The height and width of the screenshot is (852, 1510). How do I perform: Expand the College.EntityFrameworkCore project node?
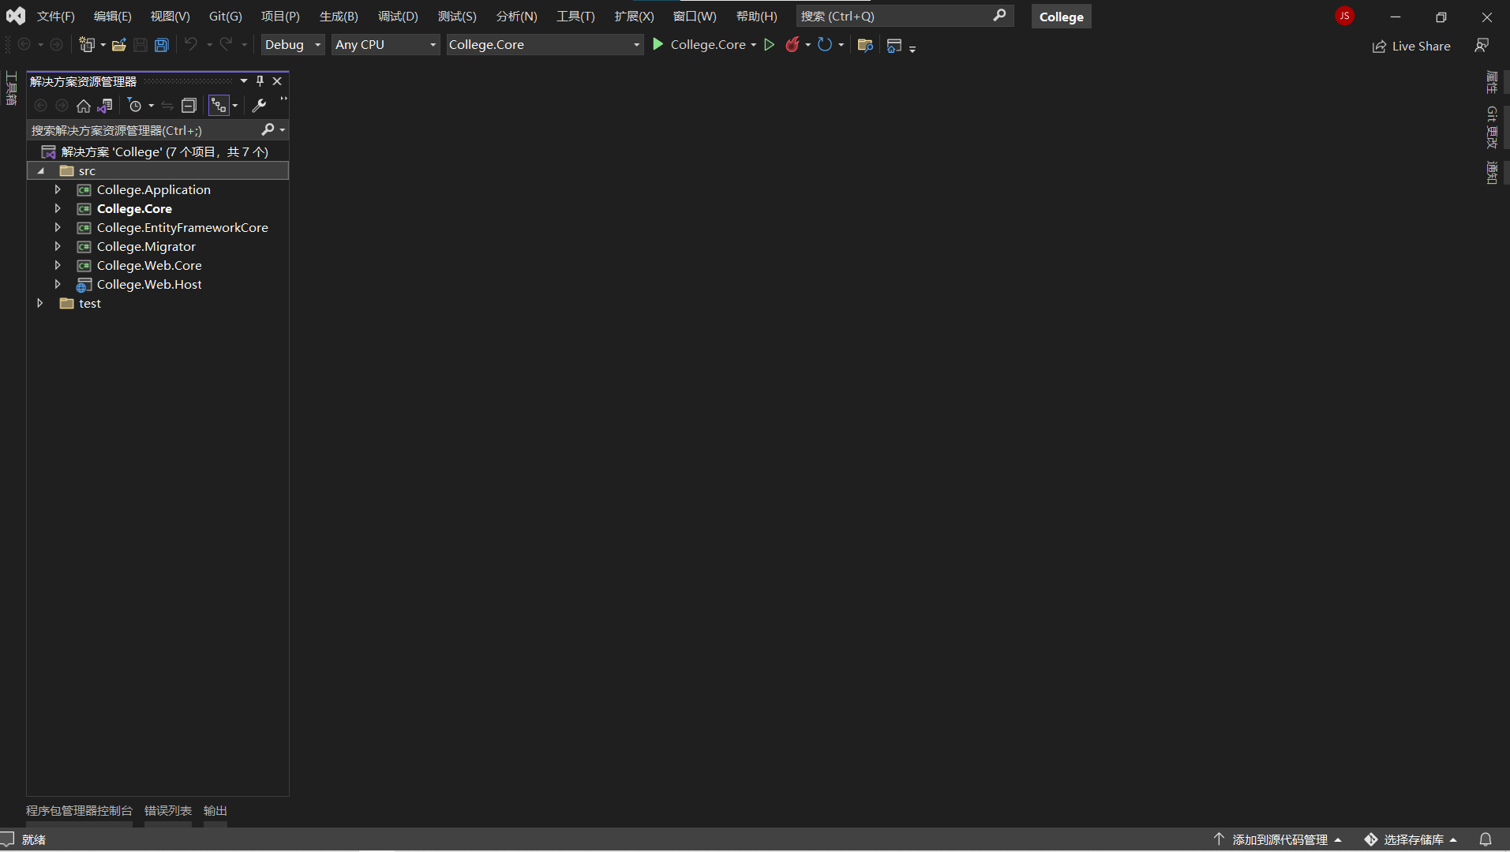58,228
